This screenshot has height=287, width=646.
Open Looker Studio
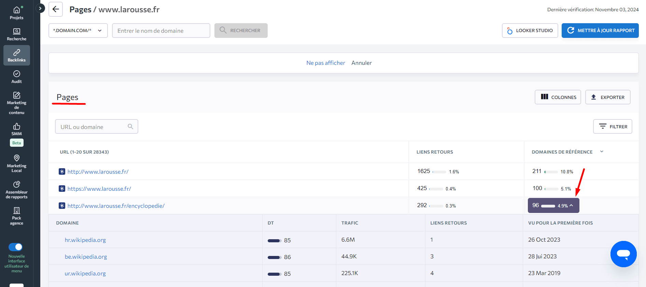point(530,30)
